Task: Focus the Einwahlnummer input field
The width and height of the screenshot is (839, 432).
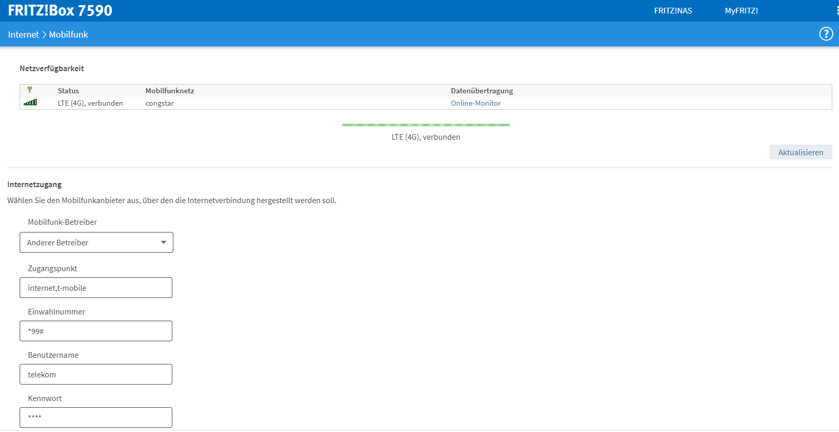Action: click(96, 331)
